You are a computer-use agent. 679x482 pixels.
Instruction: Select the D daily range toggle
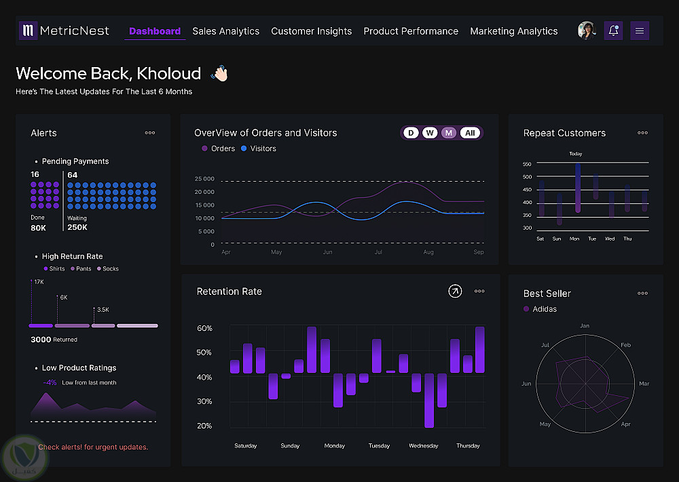(411, 133)
